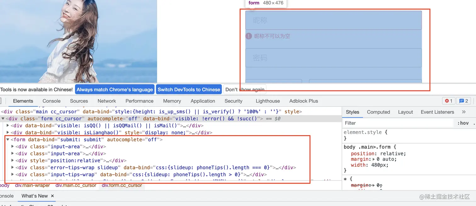Click the 昵称 nickname input field

[x=333, y=20]
